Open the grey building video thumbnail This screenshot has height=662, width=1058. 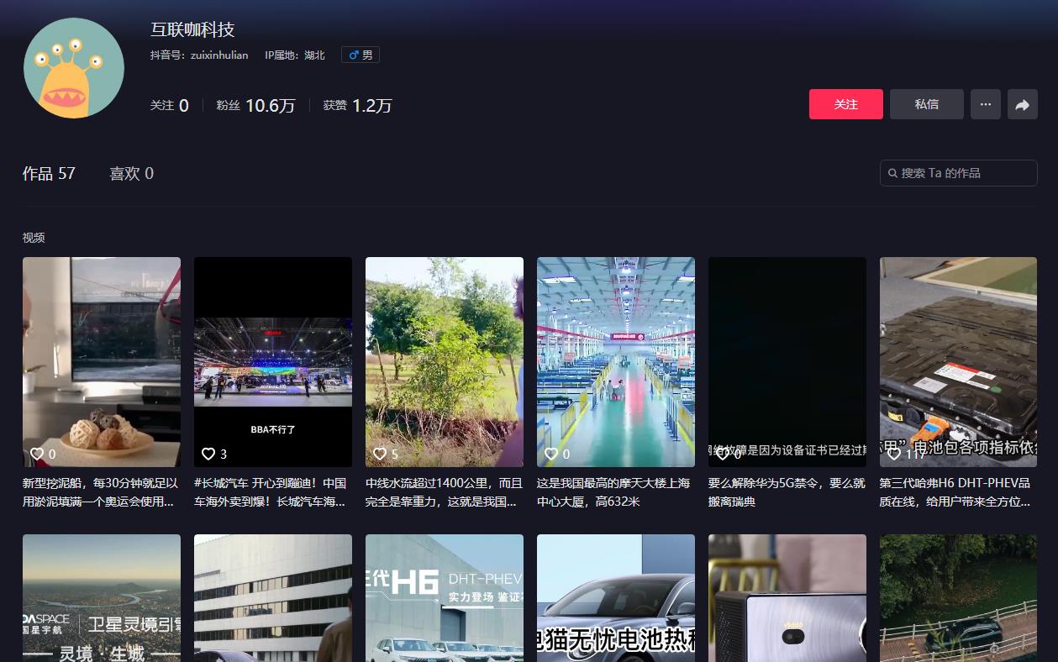[x=273, y=598]
